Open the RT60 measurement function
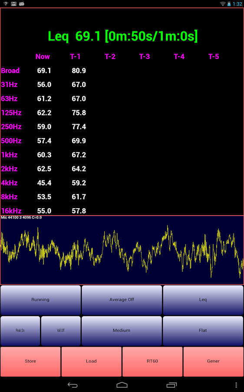 (x=152, y=362)
